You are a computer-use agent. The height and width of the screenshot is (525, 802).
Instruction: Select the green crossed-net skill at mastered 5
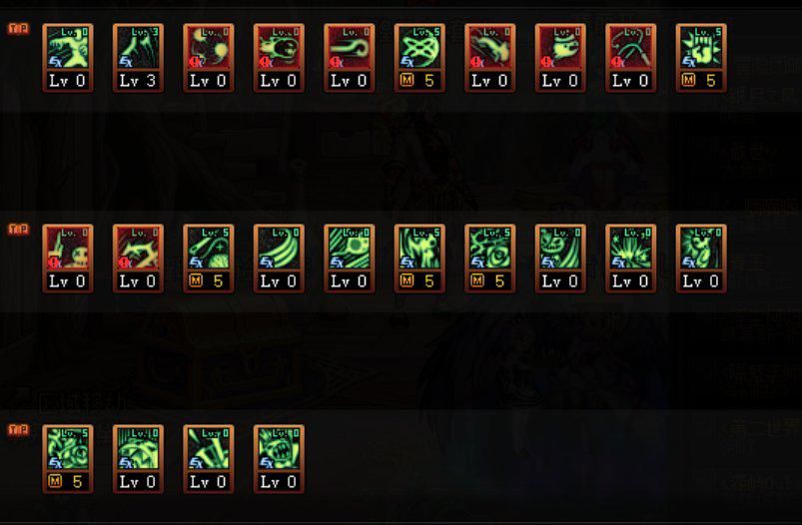coord(419,58)
